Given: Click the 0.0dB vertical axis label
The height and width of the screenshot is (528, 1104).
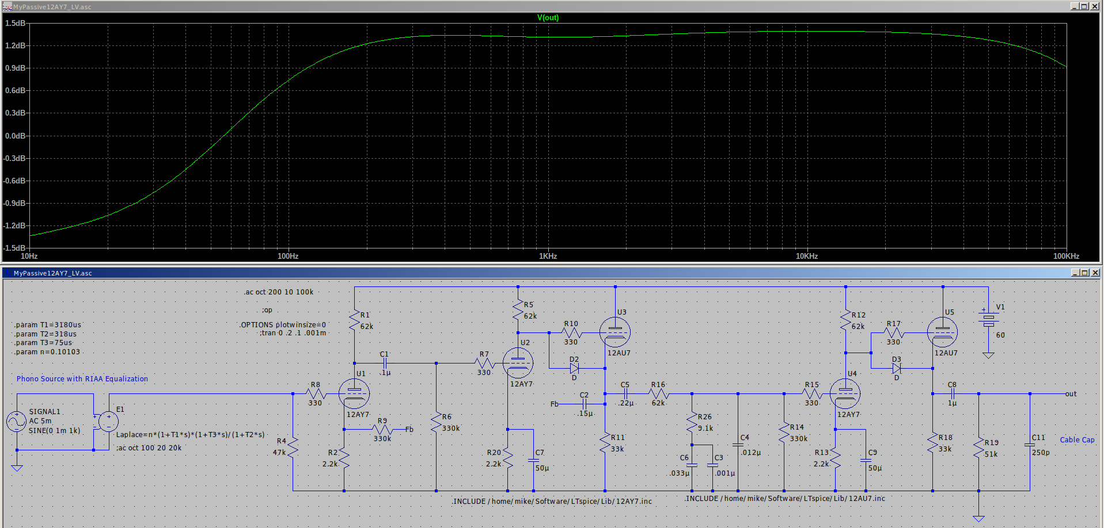Looking at the screenshot, I should point(15,136).
